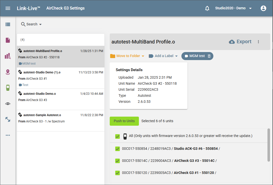Click the Add a Label tag icon
The height and width of the screenshot is (185, 273).
pos(151,56)
